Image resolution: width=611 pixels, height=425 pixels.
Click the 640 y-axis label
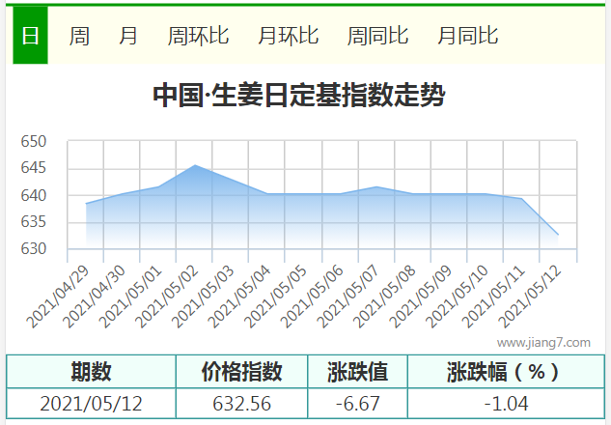[x=34, y=195]
